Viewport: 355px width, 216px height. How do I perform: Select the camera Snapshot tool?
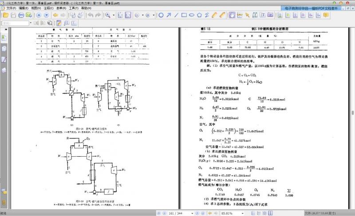point(270,15)
